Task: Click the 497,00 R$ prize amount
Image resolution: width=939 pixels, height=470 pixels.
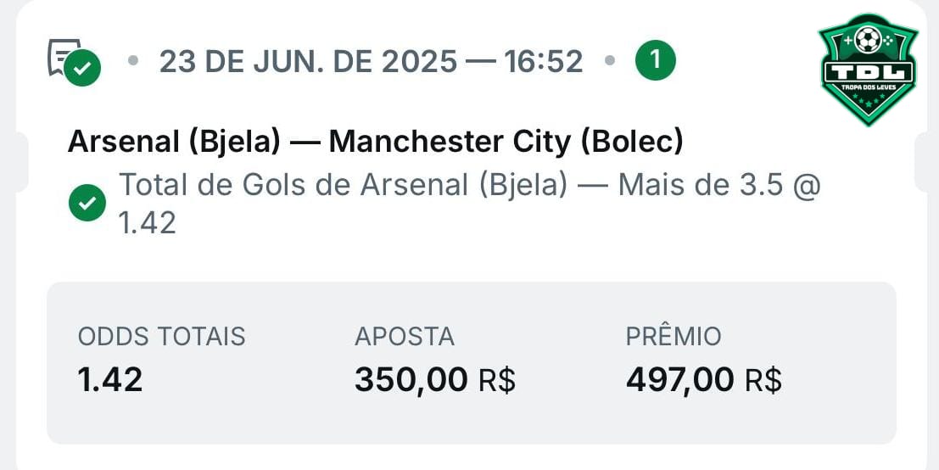Action: (704, 379)
